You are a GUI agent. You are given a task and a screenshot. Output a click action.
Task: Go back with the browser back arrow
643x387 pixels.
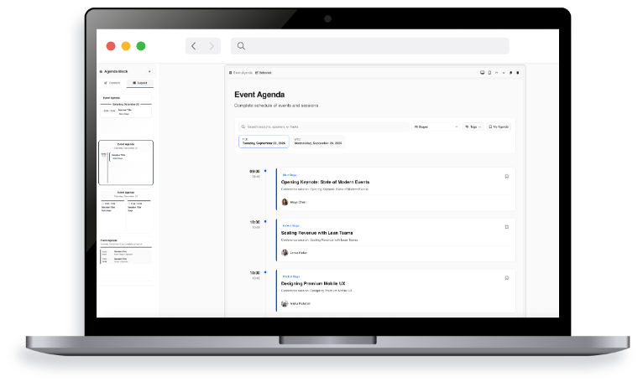[194, 46]
